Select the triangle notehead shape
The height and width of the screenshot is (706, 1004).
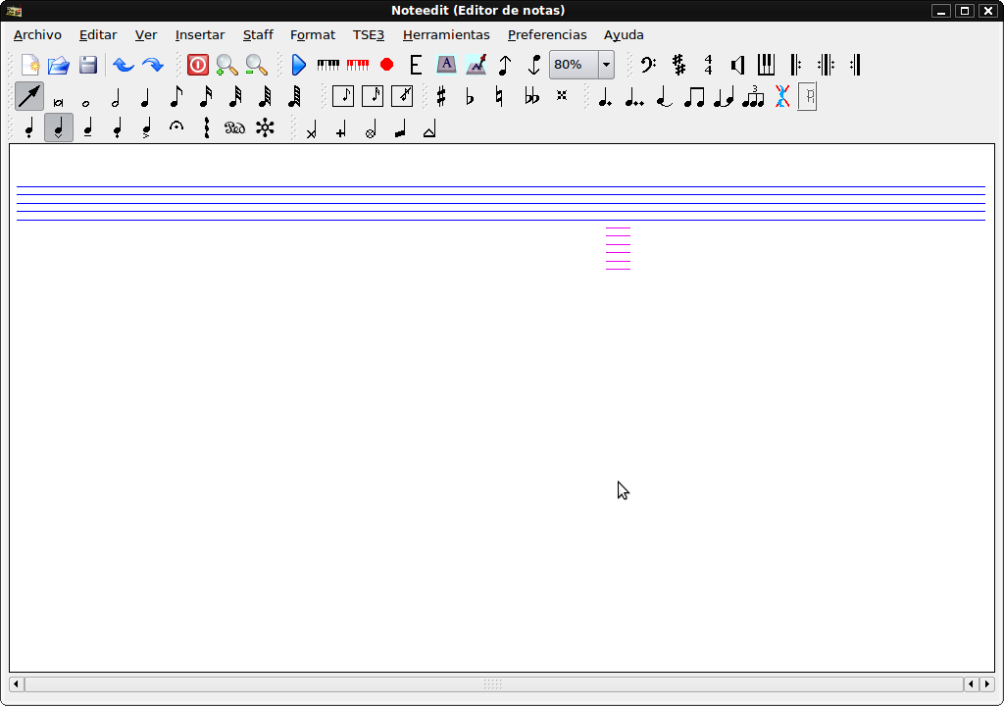click(429, 128)
